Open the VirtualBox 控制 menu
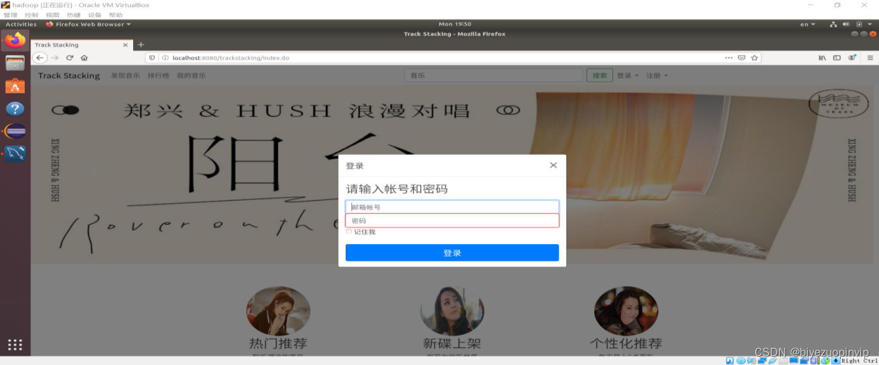The width and height of the screenshot is (879, 365). [x=31, y=15]
